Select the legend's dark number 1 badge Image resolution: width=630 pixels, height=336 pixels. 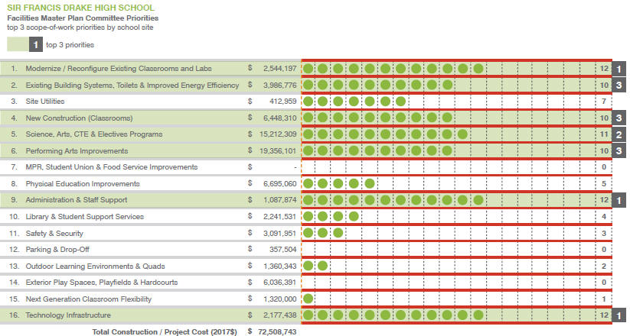point(36,44)
